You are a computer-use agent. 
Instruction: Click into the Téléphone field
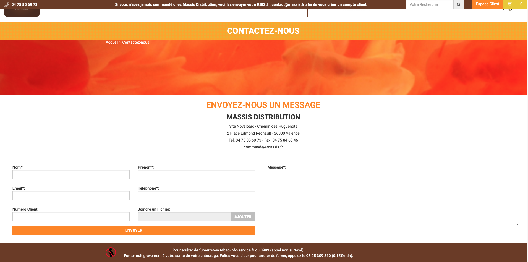[197, 196]
